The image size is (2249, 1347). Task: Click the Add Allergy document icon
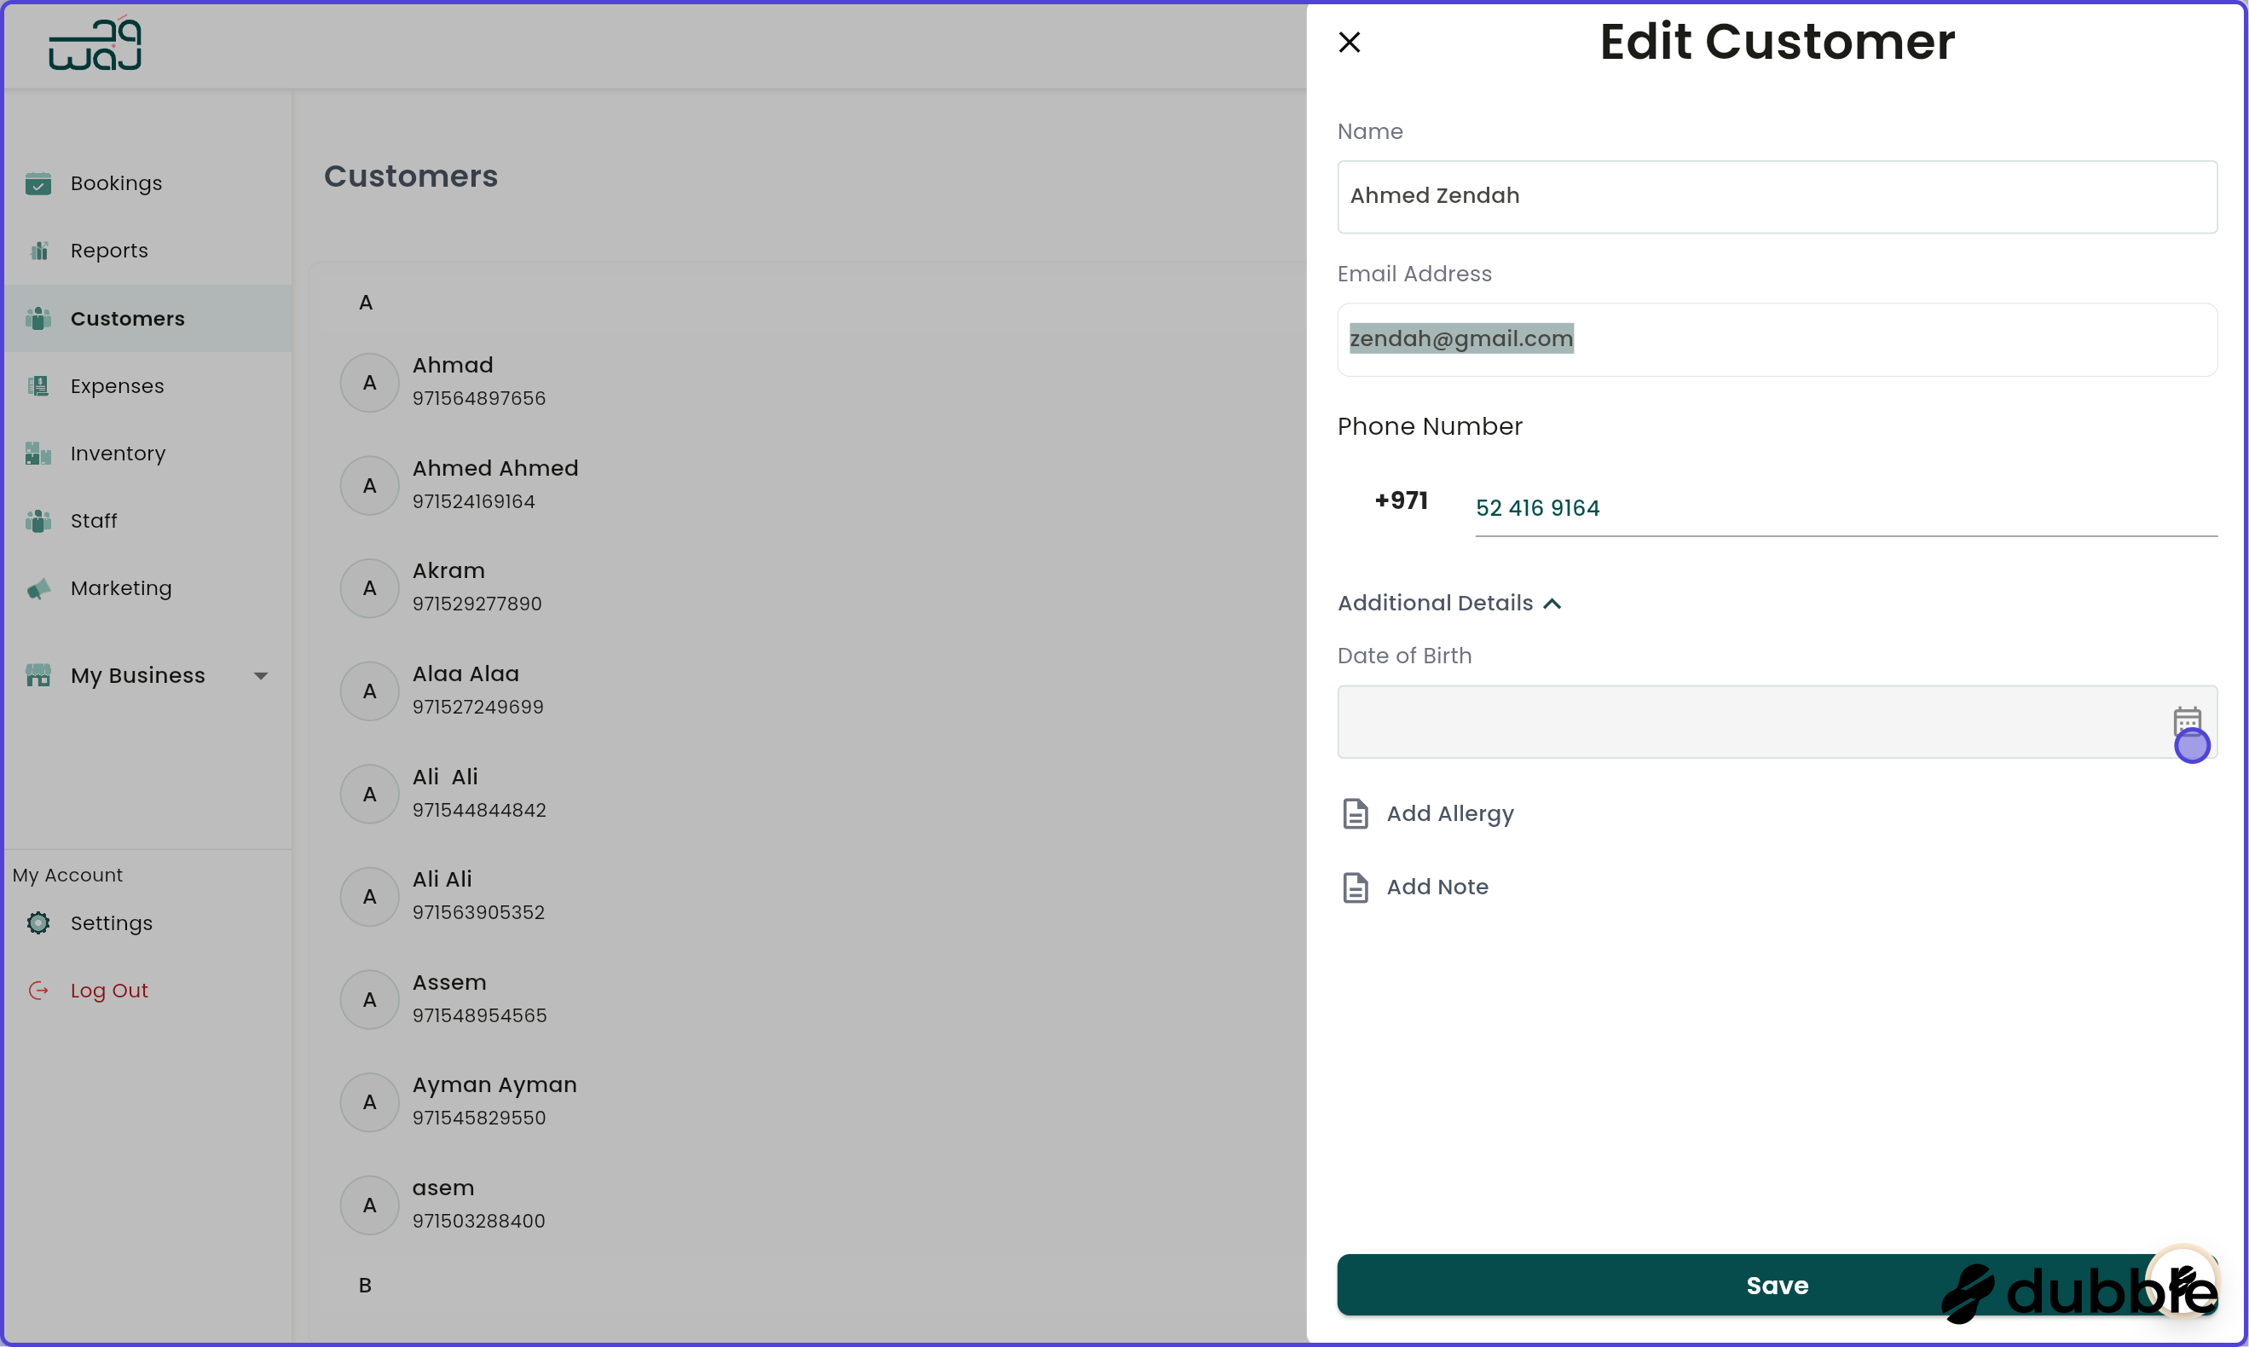click(x=1356, y=813)
